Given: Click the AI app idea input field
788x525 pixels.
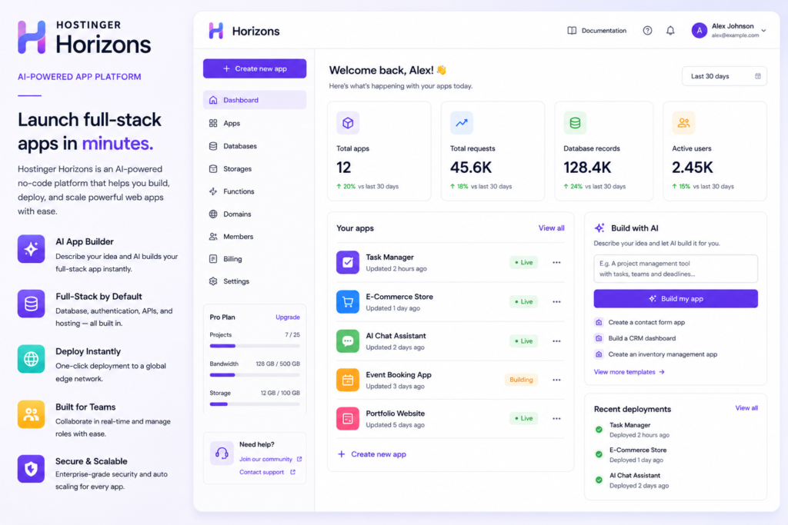Looking at the screenshot, I should 676,268.
